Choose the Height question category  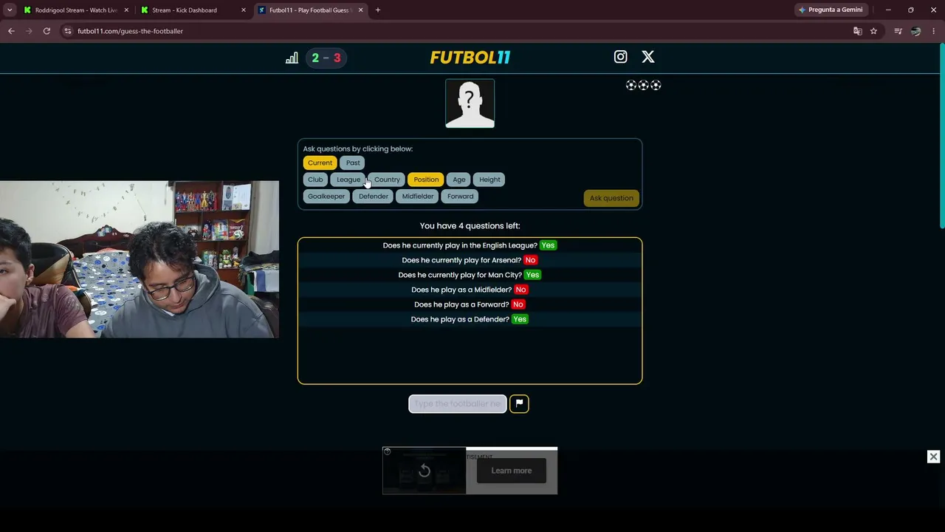click(x=489, y=180)
